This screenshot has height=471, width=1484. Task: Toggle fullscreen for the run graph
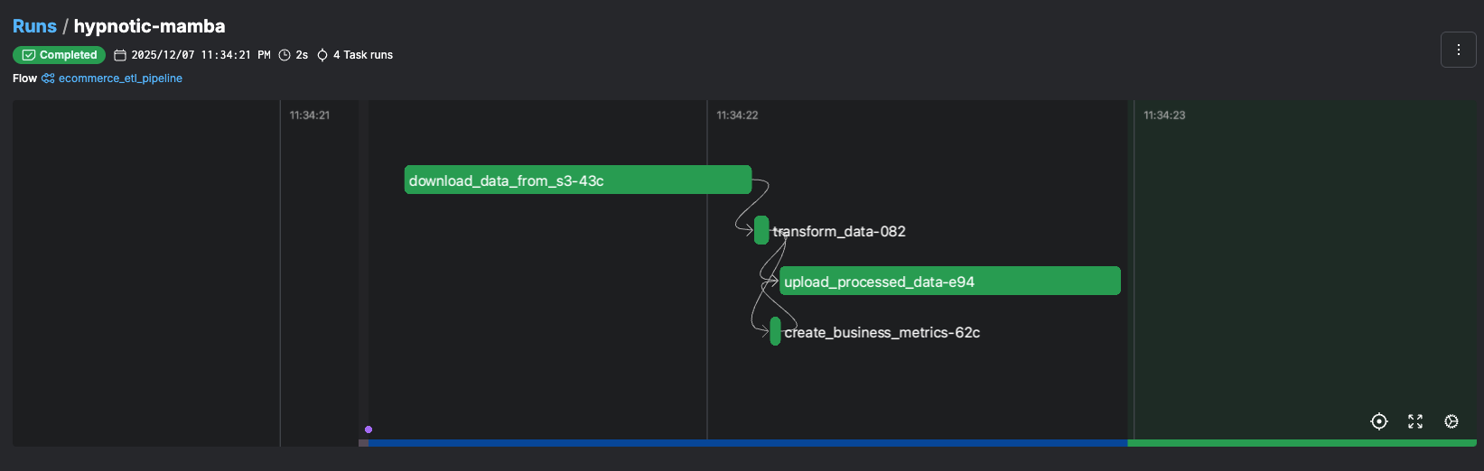pyautogui.click(x=1415, y=421)
